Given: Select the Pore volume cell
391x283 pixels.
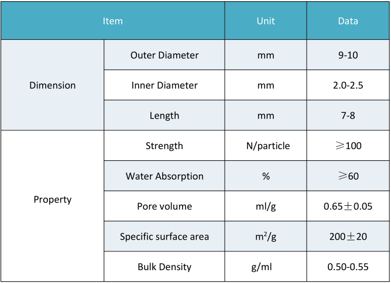Looking at the screenshot, I should (164, 206).
